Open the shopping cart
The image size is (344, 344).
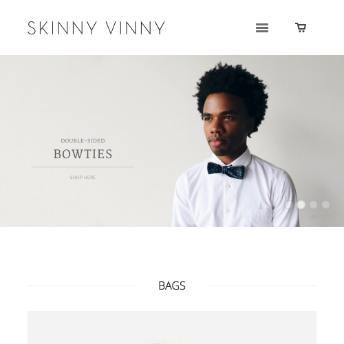tap(301, 28)
